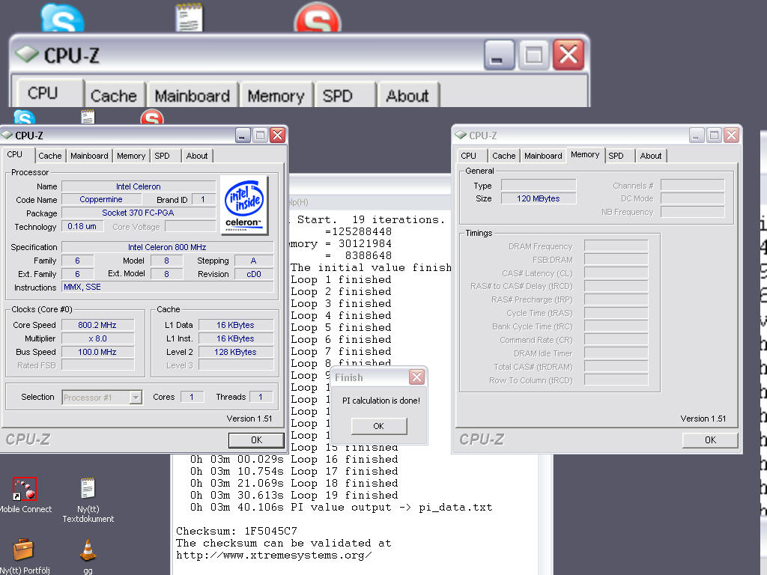Image resolution: width=767 pixels, height=575 pixels.
Task: Open Mainboard tab in left CPU-Z window
Action: coord(89,156)
